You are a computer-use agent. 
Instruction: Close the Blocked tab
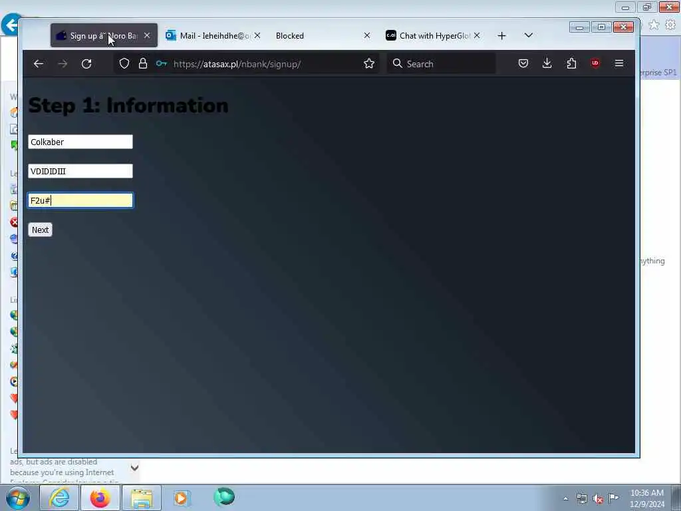367,36
